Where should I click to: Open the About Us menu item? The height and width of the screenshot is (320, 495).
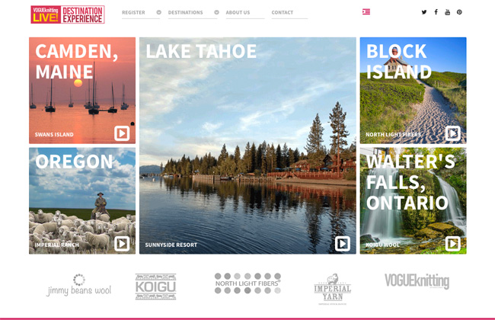pos(238,13)
